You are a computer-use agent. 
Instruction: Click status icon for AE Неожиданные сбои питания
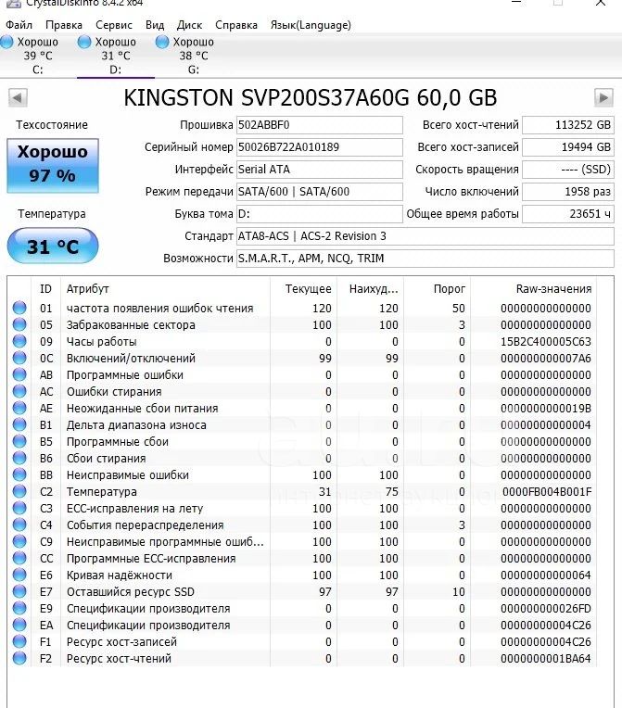point(19,408)
